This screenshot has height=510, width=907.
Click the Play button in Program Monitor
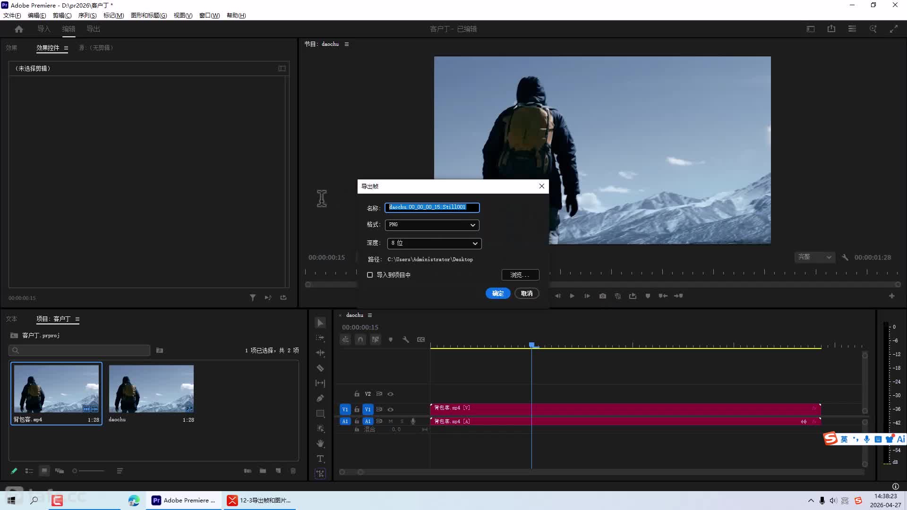click(572, 296)
